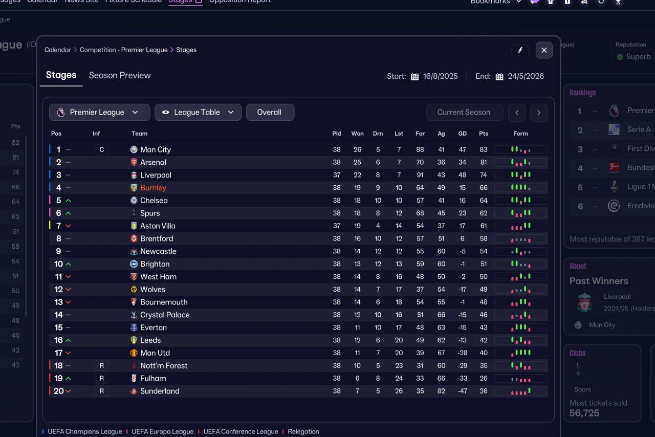Click the West Ham club badge
The height and width of the screenshot is (437, 655).
[x=134, y=277]
